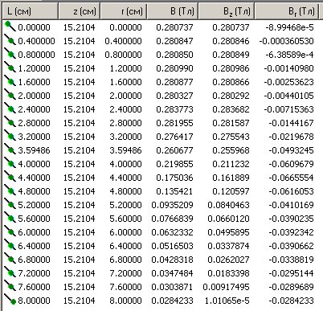Select the Bz value 0.0660120
The image size is (323, 311).
point(228,219)
